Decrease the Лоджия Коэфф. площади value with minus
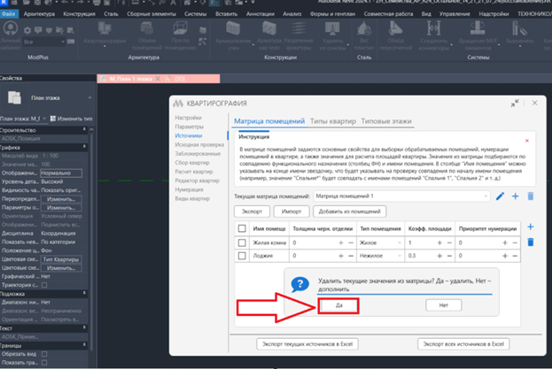Viewport: 552px width, 369px height. (x=449, y=256)
